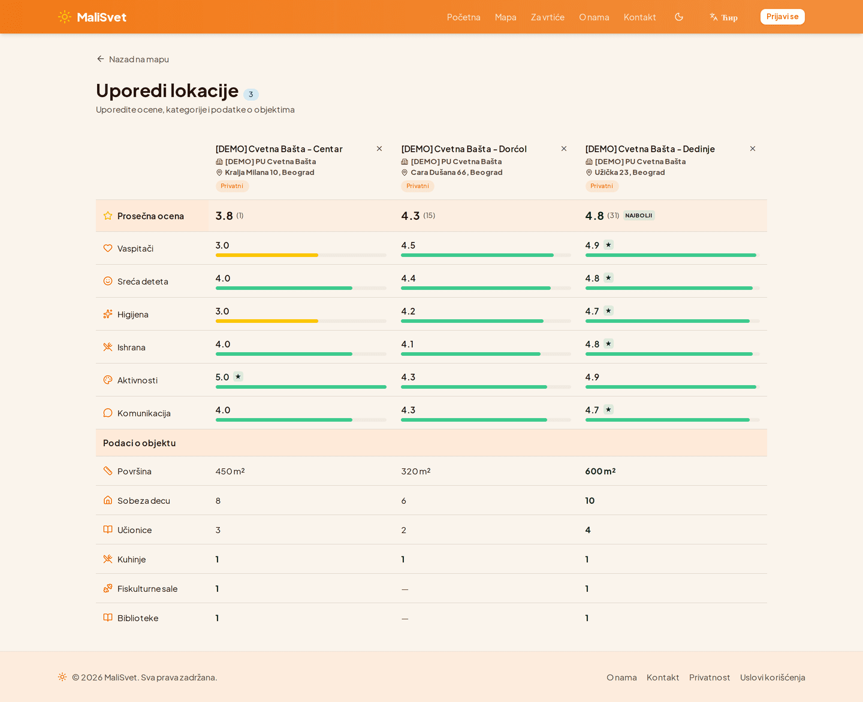Select the heart icon next to Vaspitači
This screenshot has height=702, width=863.
pyautogui.click(x=107, y=248)
